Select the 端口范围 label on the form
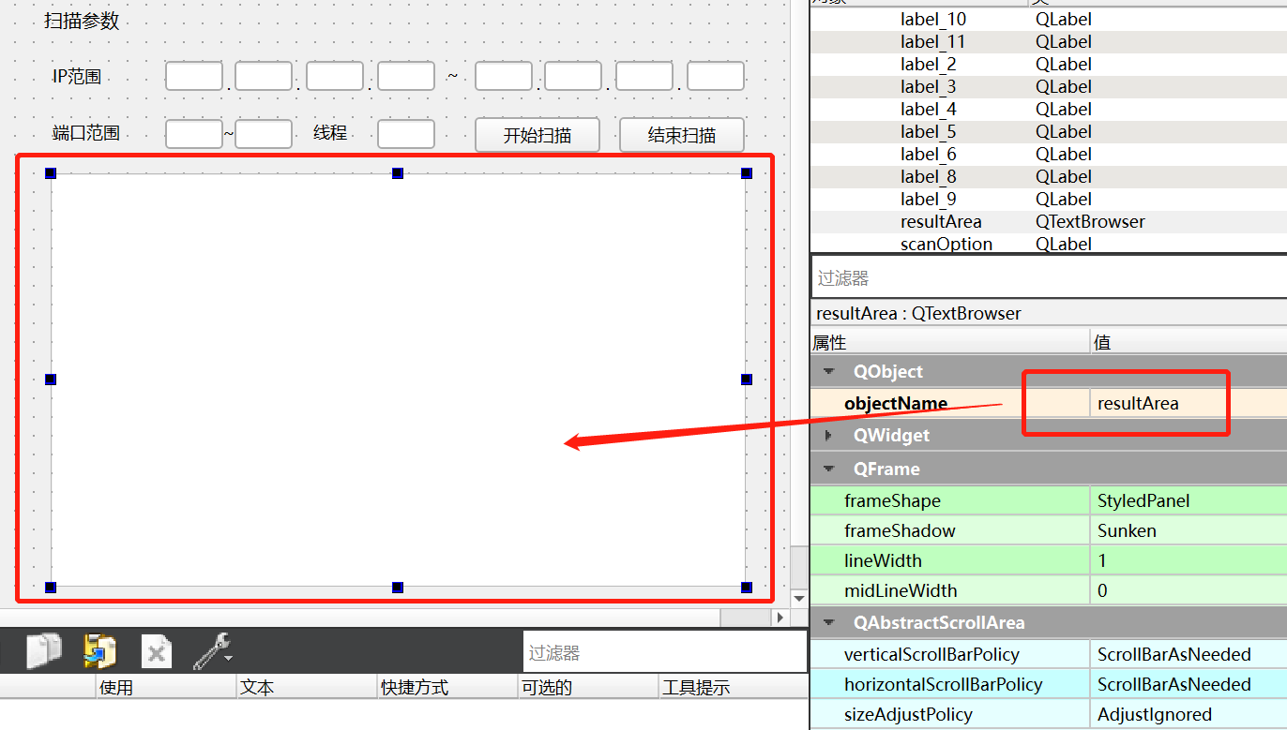The height and width of the screenshot is (730, 1287). tap(86, 133)
